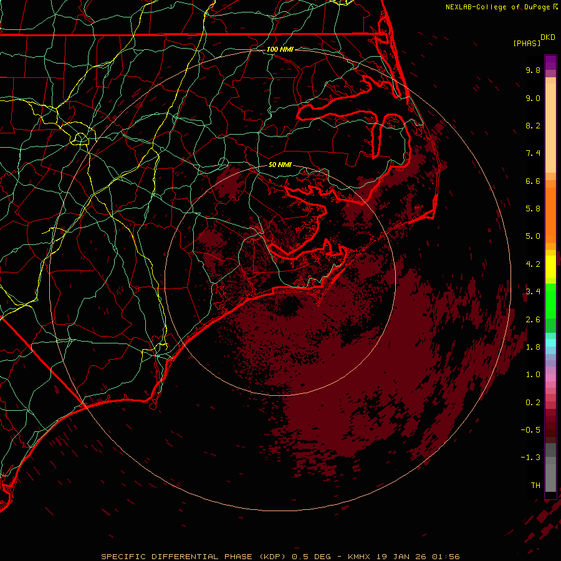Screen dimensions: 561x561
Task: Pick the gray segment beside TH
Action: [x=550, y=478]
